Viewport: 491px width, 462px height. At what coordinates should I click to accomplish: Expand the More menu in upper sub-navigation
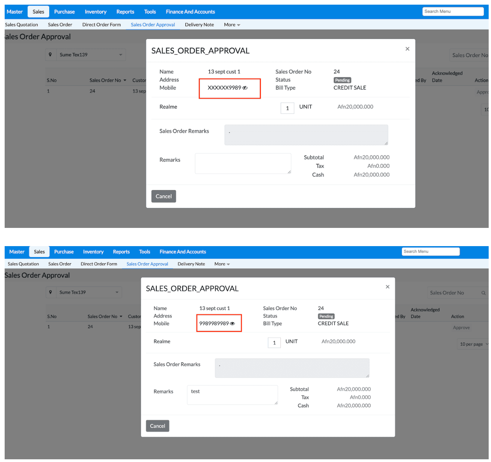(x=232, y=25)
